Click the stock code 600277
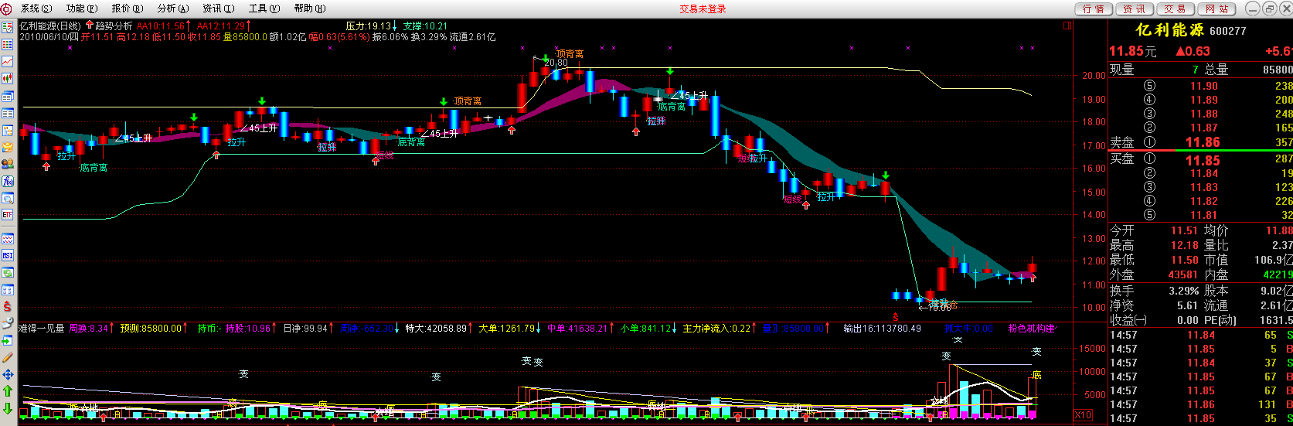Viewport: 1293px width, 426px height. click(x=1228, y=31)
